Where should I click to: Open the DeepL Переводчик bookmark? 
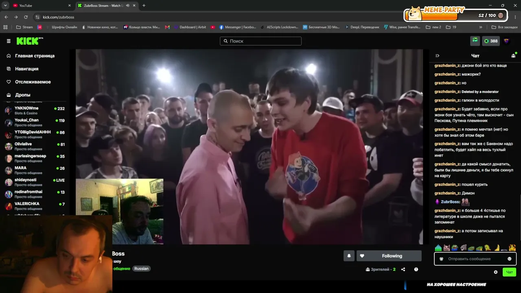[x=362, y=27]
